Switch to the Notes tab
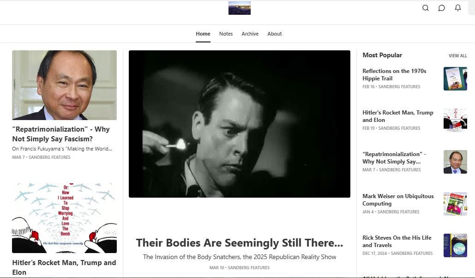475x278 pixels. pos(226,34)
